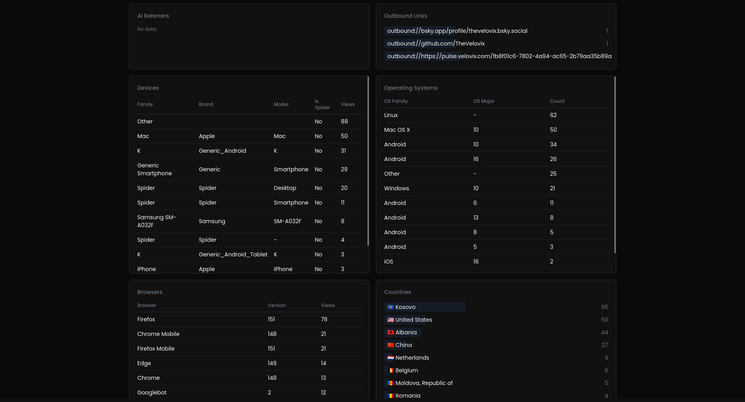Screen dimensions: 745x402
Task: Click the Views column header in Browsers
Action: coord(328,305)
